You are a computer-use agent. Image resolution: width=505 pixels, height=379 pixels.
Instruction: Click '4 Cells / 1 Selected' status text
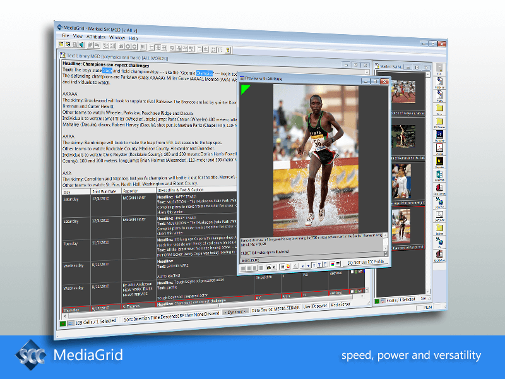(401, 299)
